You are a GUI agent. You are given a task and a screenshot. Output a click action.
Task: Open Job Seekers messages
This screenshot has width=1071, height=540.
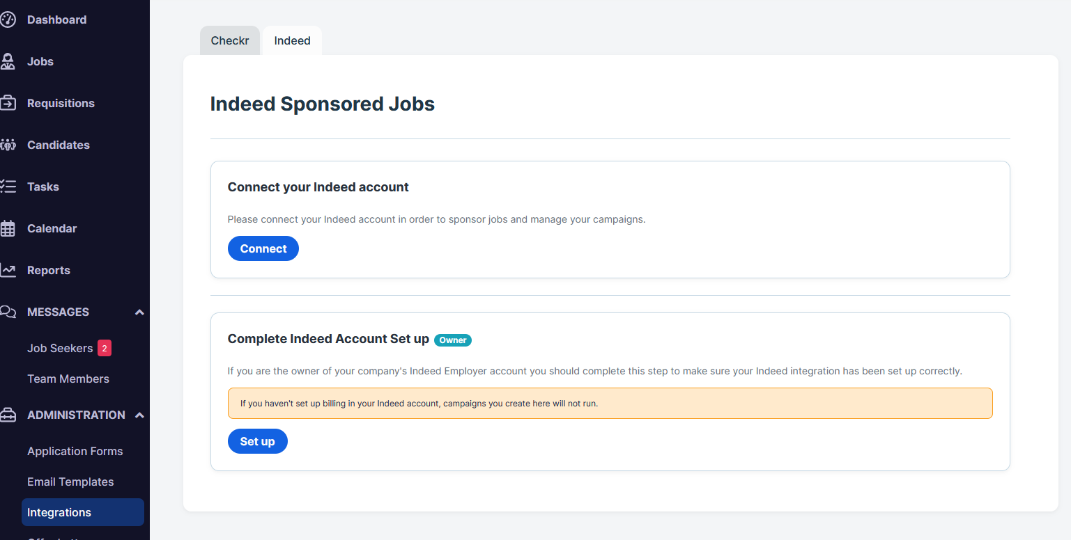coord(60,348)
